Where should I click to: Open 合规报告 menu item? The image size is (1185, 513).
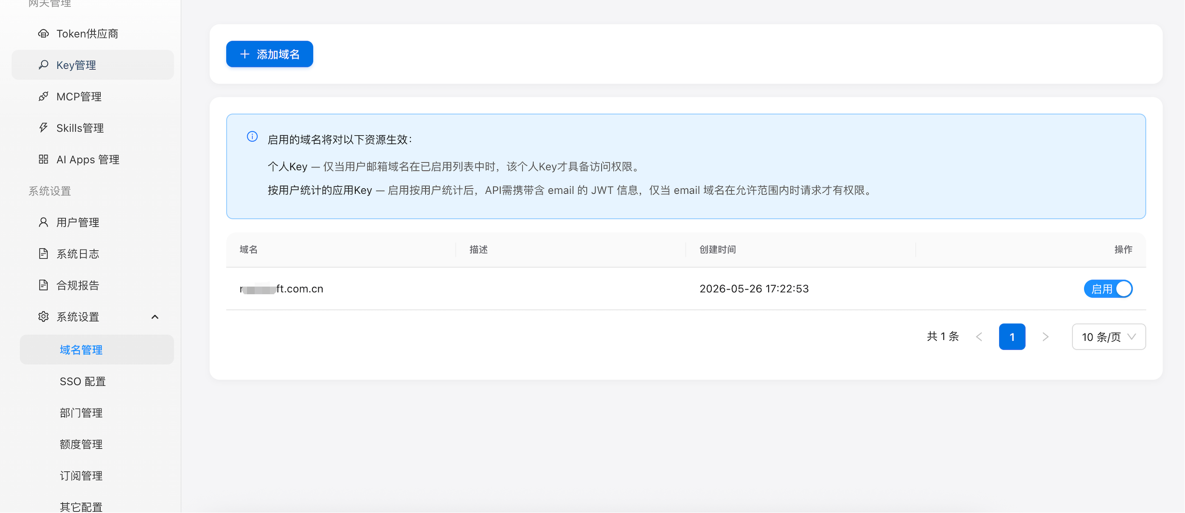(x=93, y=285)
